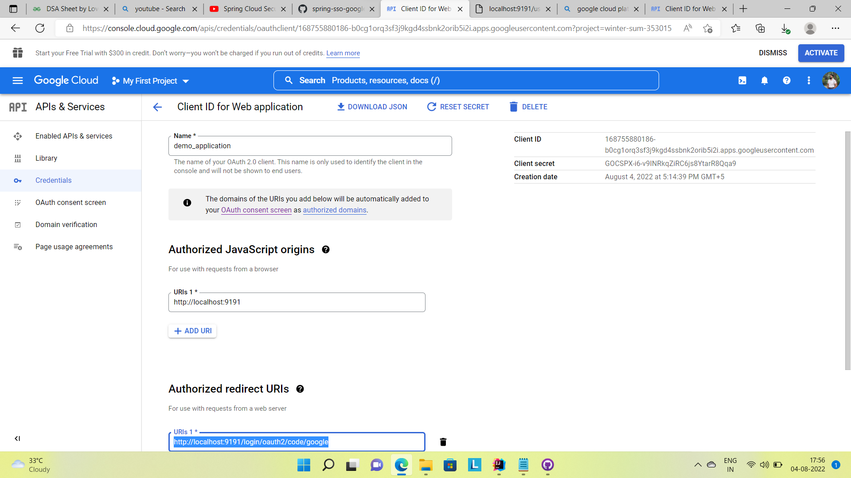Click RESET SECRET button
851x478 pixels.
click(458, 107)
